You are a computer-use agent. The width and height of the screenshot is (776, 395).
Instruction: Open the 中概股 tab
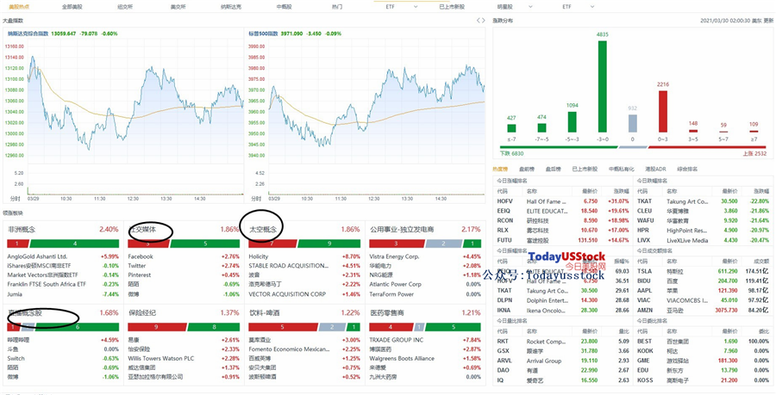click(284, 7)
